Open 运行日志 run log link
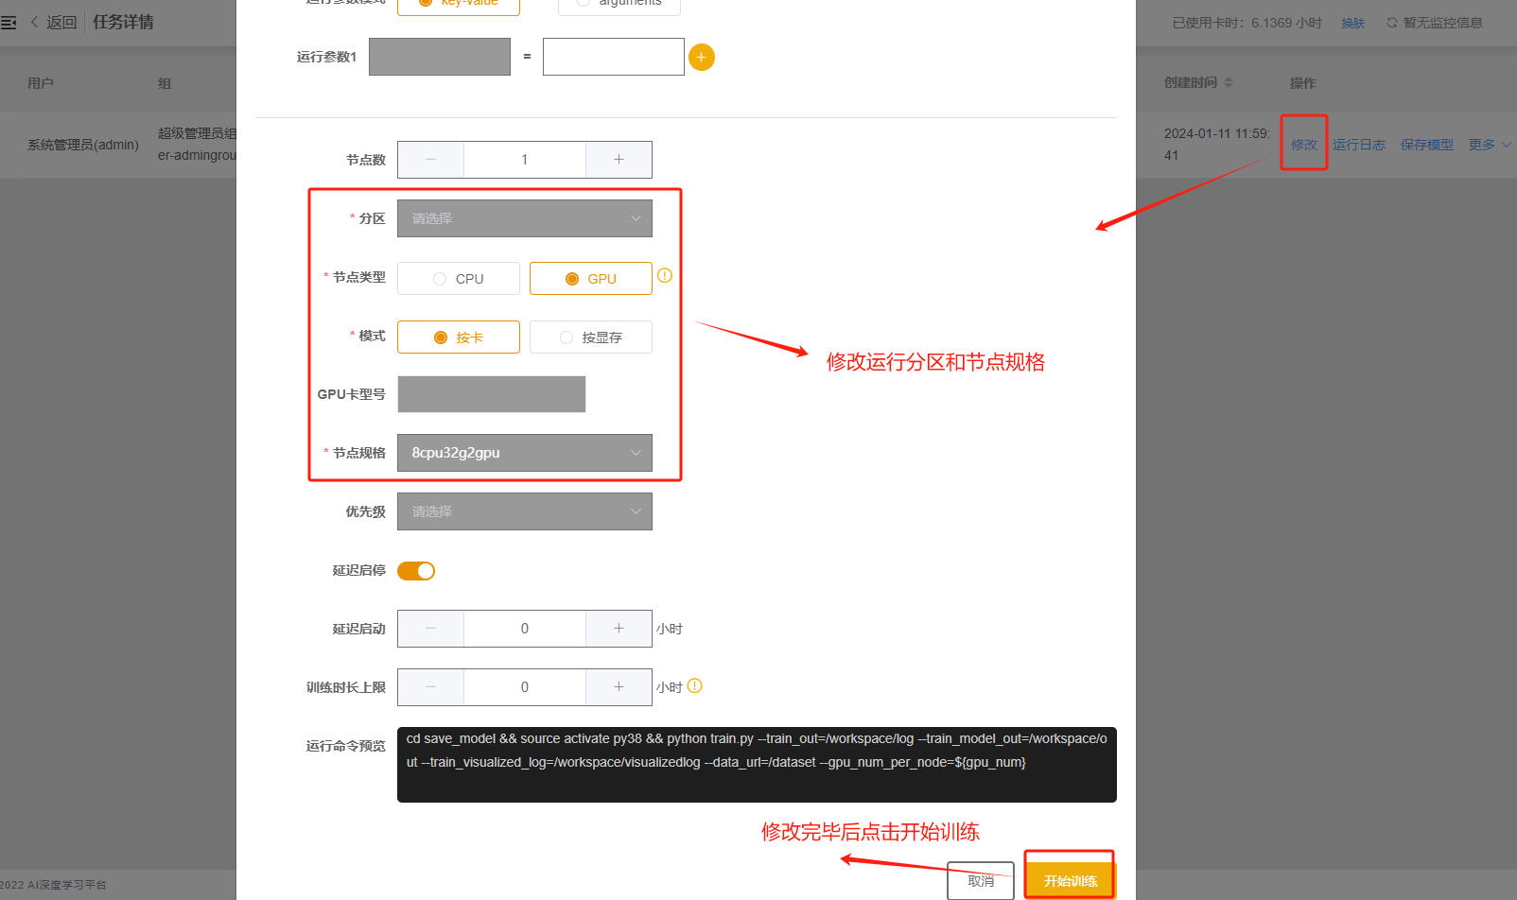This screenshot has width=1517, height=900. click(x=1358, y=145)
